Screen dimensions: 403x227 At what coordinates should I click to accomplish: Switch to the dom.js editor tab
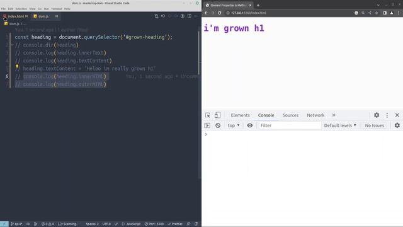(45, 16)
